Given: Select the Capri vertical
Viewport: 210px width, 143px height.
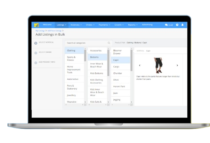Looking at the screenshot, I should pyautogui.click(x=121, y=60).
